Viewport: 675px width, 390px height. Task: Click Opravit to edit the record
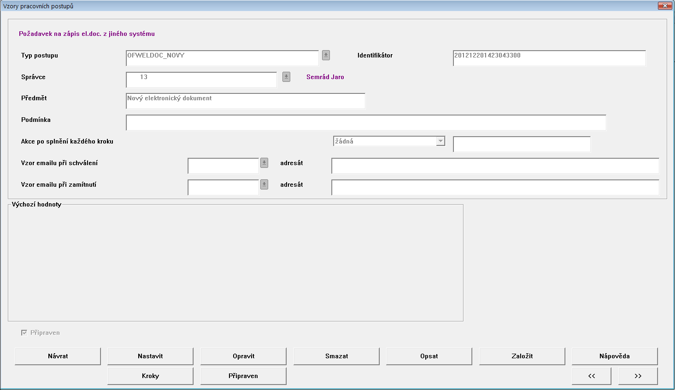tap(243, 356)
